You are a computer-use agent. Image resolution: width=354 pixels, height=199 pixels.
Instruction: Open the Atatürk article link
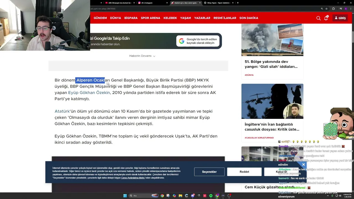pos(62,111)
